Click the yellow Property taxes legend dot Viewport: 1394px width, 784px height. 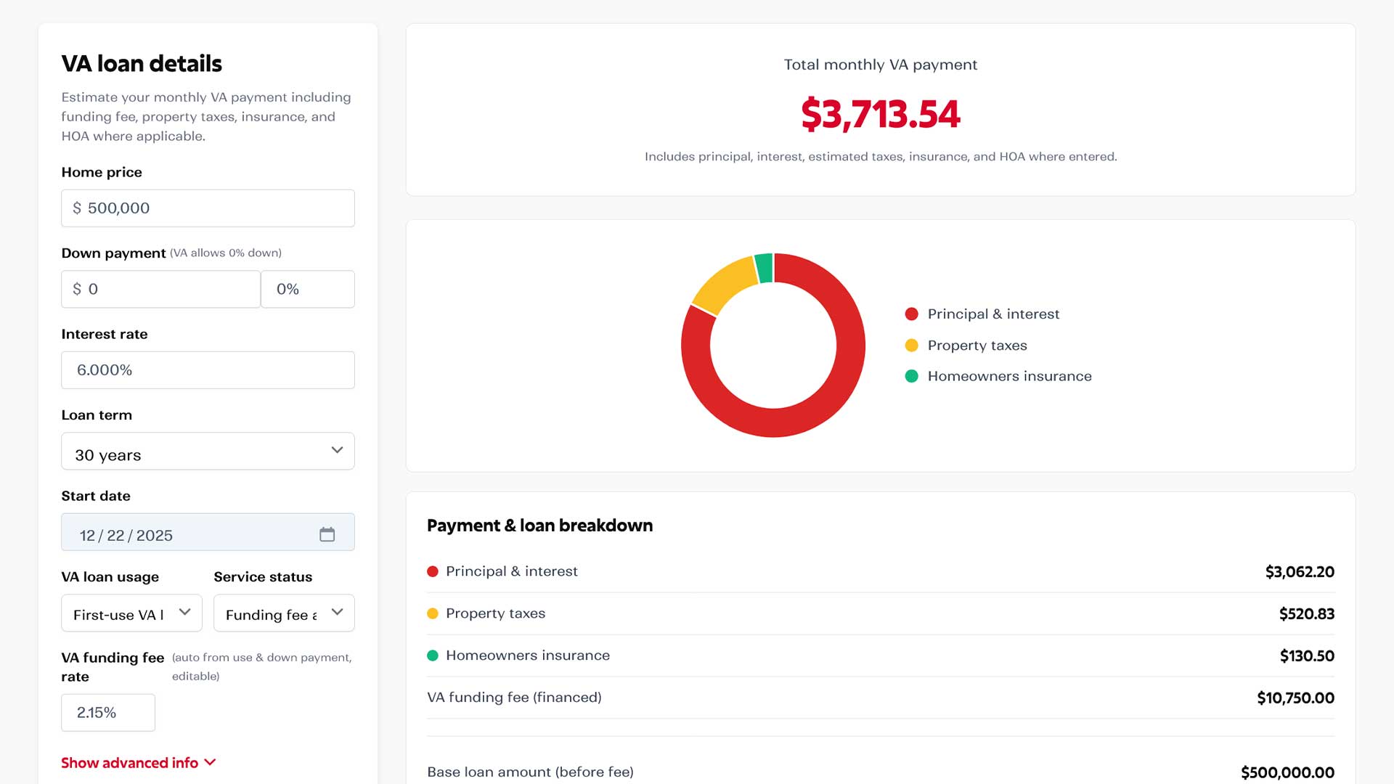[911, 345]
